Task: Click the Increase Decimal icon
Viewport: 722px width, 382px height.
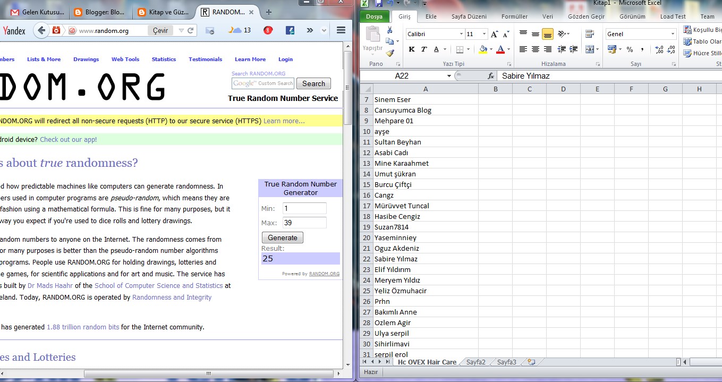Action: click(659, 49)
